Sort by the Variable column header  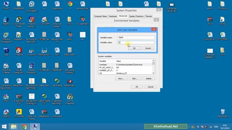(107, 61)
